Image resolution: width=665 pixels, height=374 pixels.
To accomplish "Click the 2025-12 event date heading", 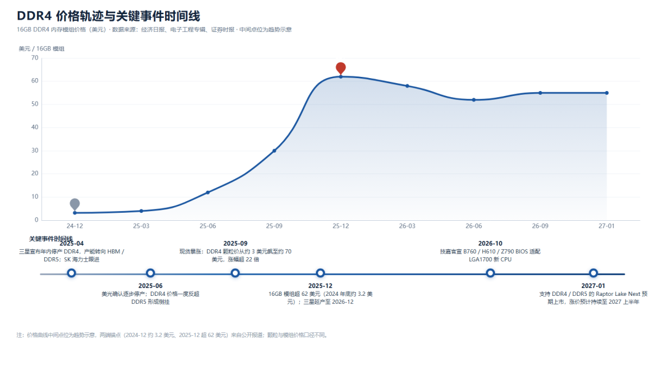I will pyautogui.click(x=320, y=286).
